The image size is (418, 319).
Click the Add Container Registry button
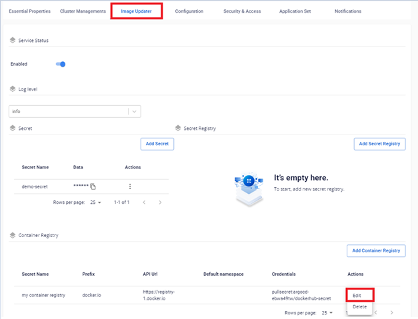click(376, 250)
